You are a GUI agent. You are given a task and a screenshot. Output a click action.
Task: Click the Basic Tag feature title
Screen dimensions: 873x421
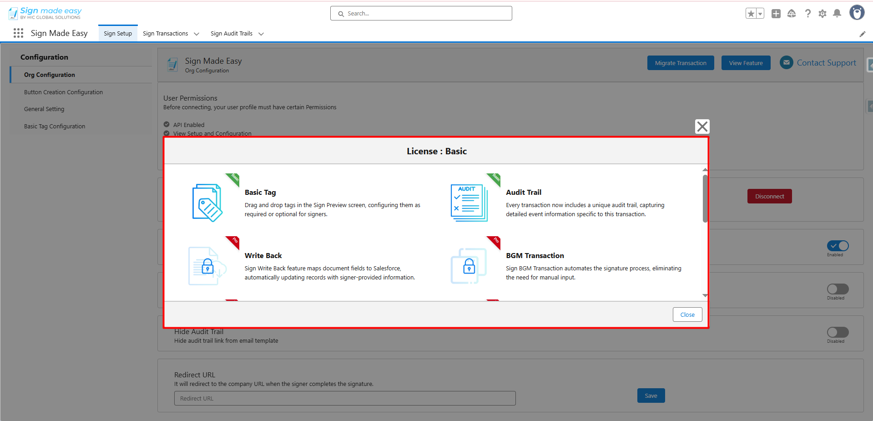click(x=260, y=193)
